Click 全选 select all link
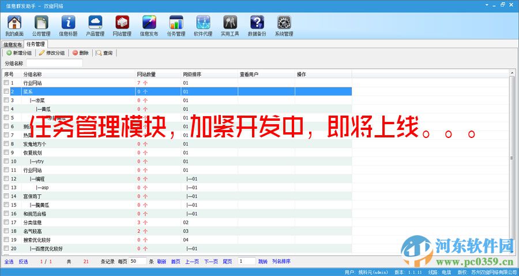This screenshot has width=519, height=276. (x=9, y=262)
